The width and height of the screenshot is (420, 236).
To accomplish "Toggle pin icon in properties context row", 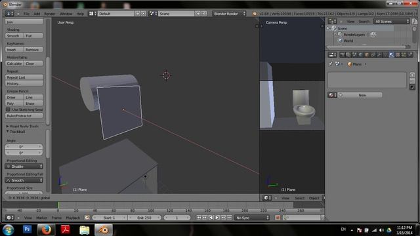I will (331, 64).
